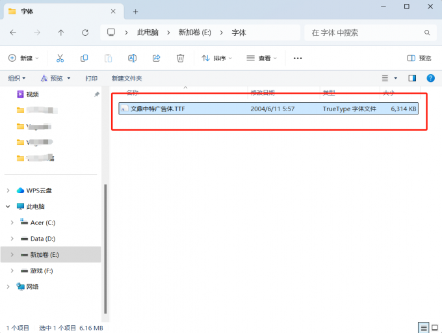Toggle the preview pane icon beside help
442x333 pixels.
tap(412, 78)
